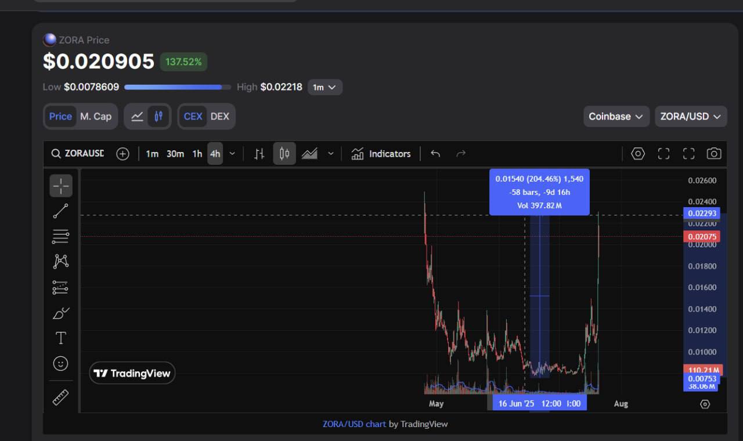Select the ruler measure tool

point(61,397)
